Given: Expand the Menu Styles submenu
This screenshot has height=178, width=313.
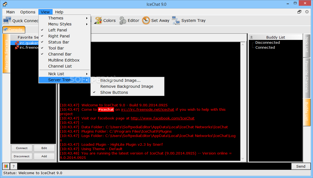Looking at the screenshot, I should click(x=64, y=24).
